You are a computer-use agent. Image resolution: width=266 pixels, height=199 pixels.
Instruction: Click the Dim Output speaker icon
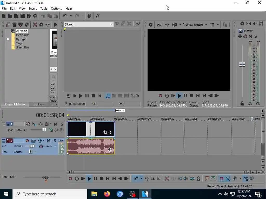255,24
